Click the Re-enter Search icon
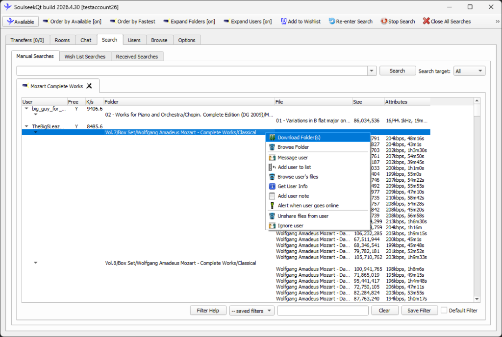502x337 pixels. 332,21
